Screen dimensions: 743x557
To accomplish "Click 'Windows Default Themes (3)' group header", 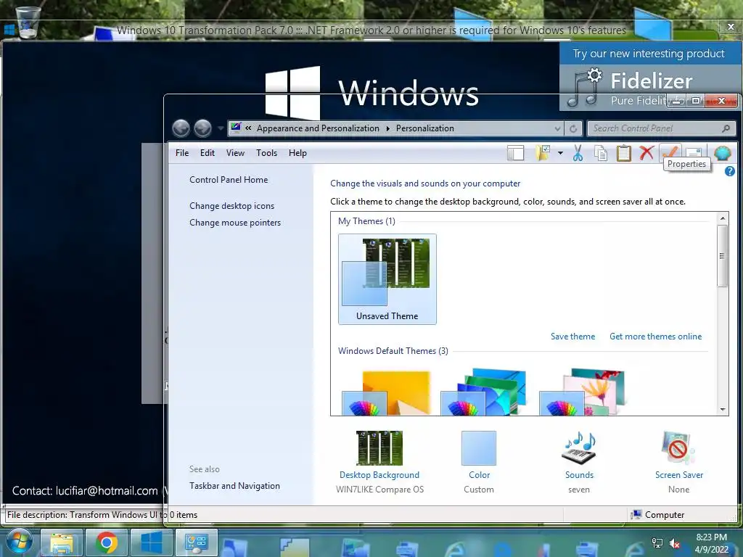I will click(x=393, y=351).
